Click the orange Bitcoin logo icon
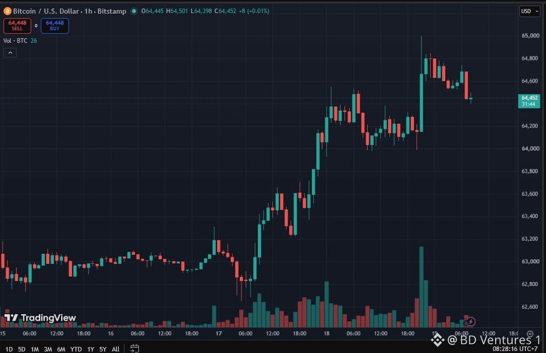Viewport: 546px width, 353px height. tap(7, 11)
